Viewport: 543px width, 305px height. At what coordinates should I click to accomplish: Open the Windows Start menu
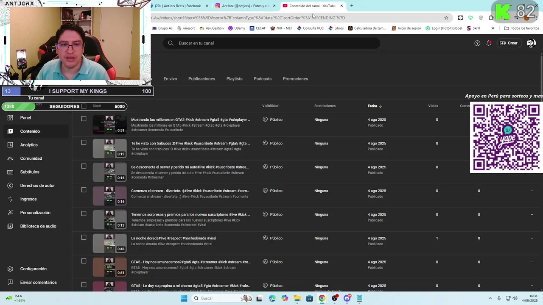pos(184,298)
